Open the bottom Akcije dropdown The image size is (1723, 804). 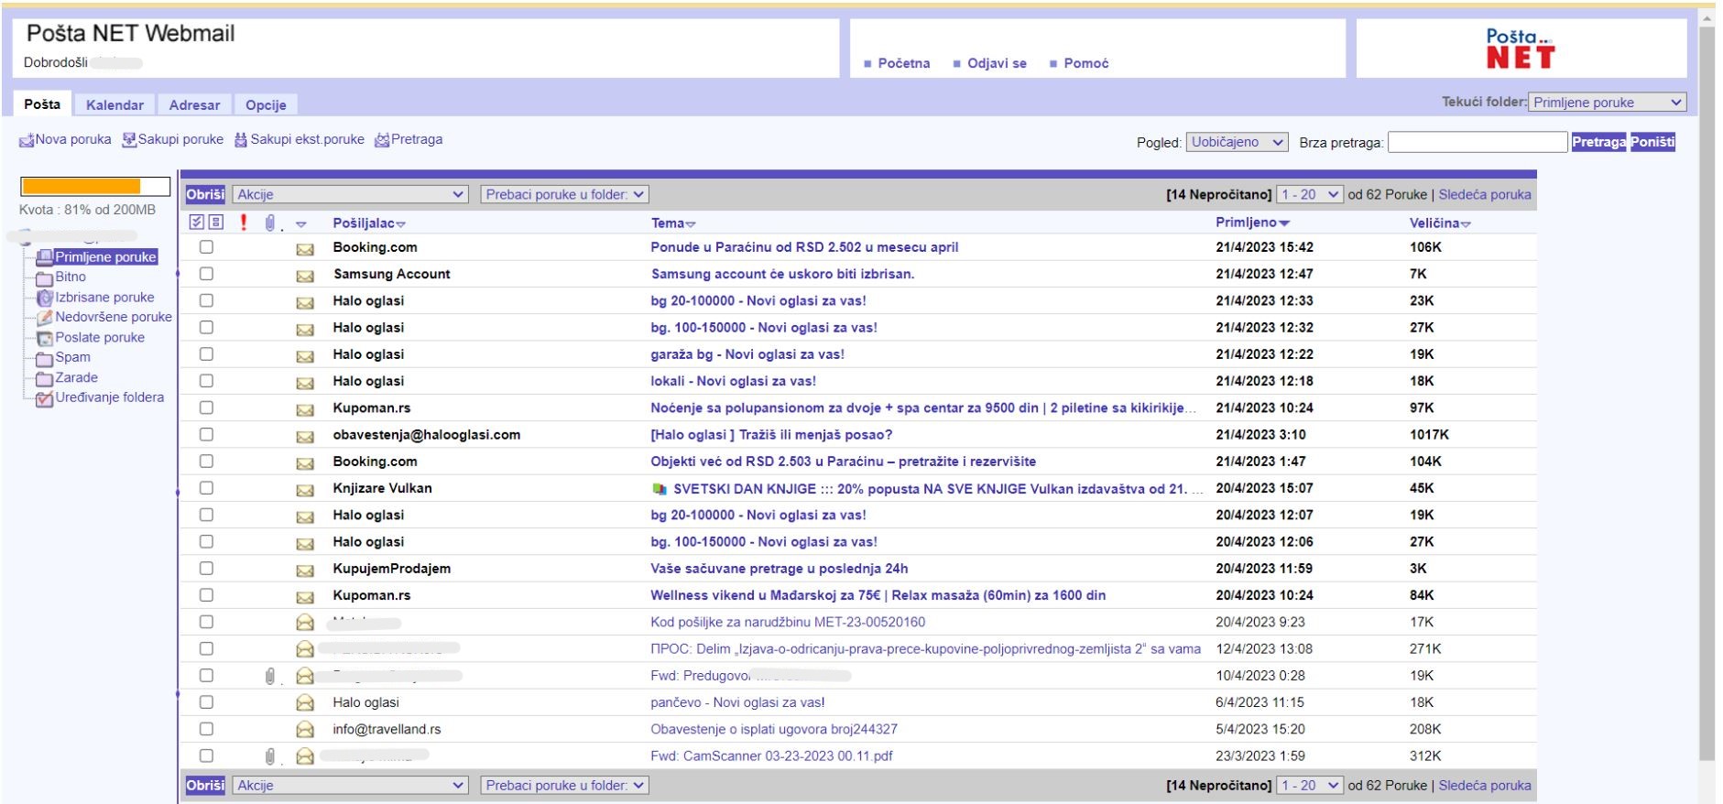351,786
